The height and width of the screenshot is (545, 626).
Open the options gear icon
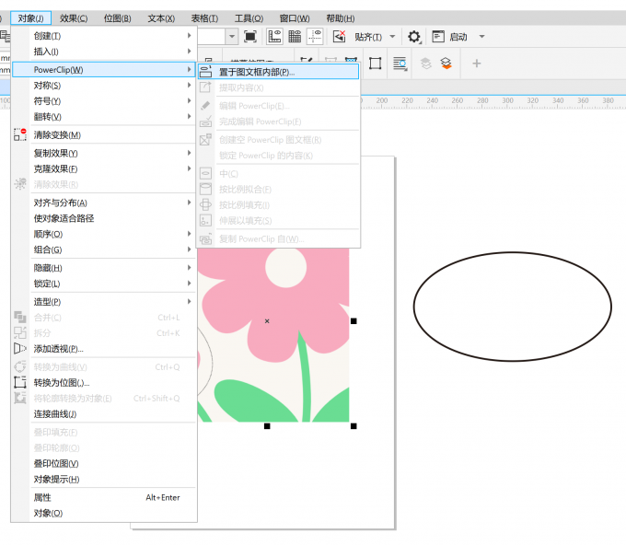coord(414,37)
